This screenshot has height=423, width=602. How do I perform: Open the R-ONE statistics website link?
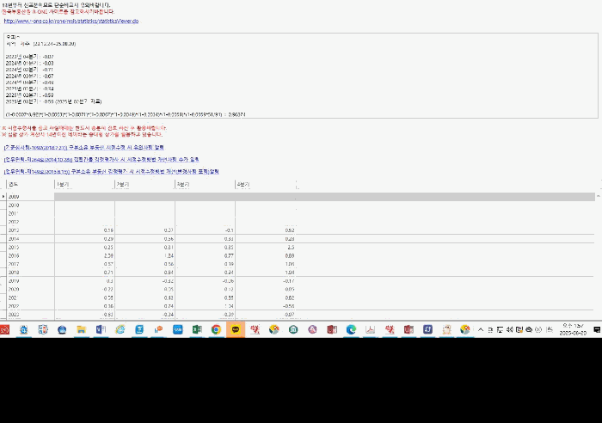(71, 21)
